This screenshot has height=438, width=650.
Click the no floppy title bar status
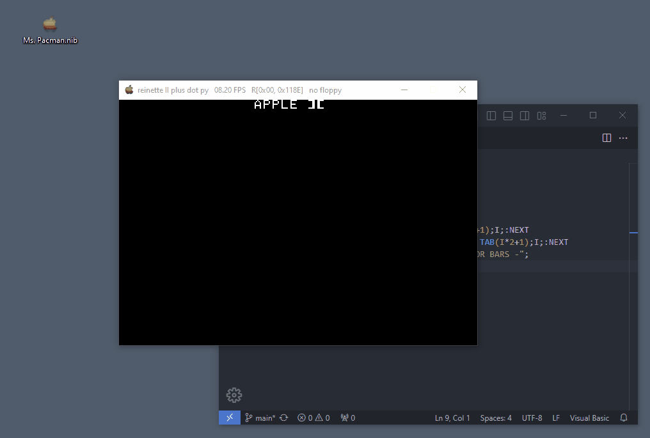tap(325, 90)
